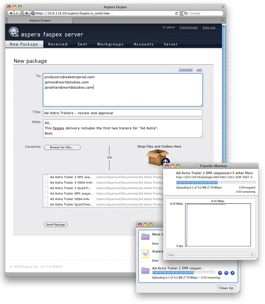The height and width of the screenshot is (304, 265).
Task: Open the Received tab
Action: point(58,44)
